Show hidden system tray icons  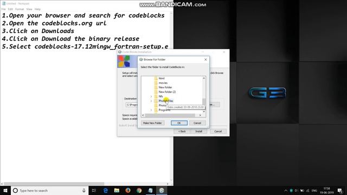click(286, 191)
